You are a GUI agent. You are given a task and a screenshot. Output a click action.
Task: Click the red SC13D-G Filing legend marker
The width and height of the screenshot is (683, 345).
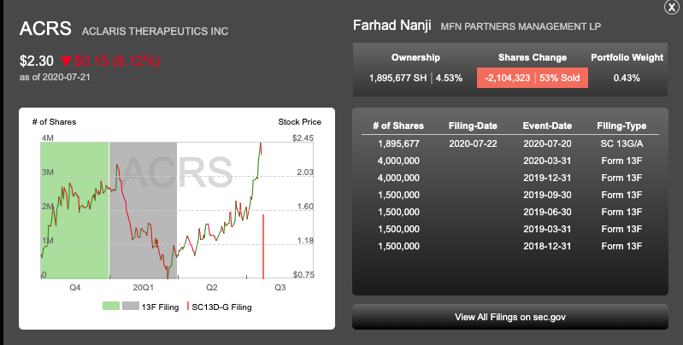click(188, 306)
